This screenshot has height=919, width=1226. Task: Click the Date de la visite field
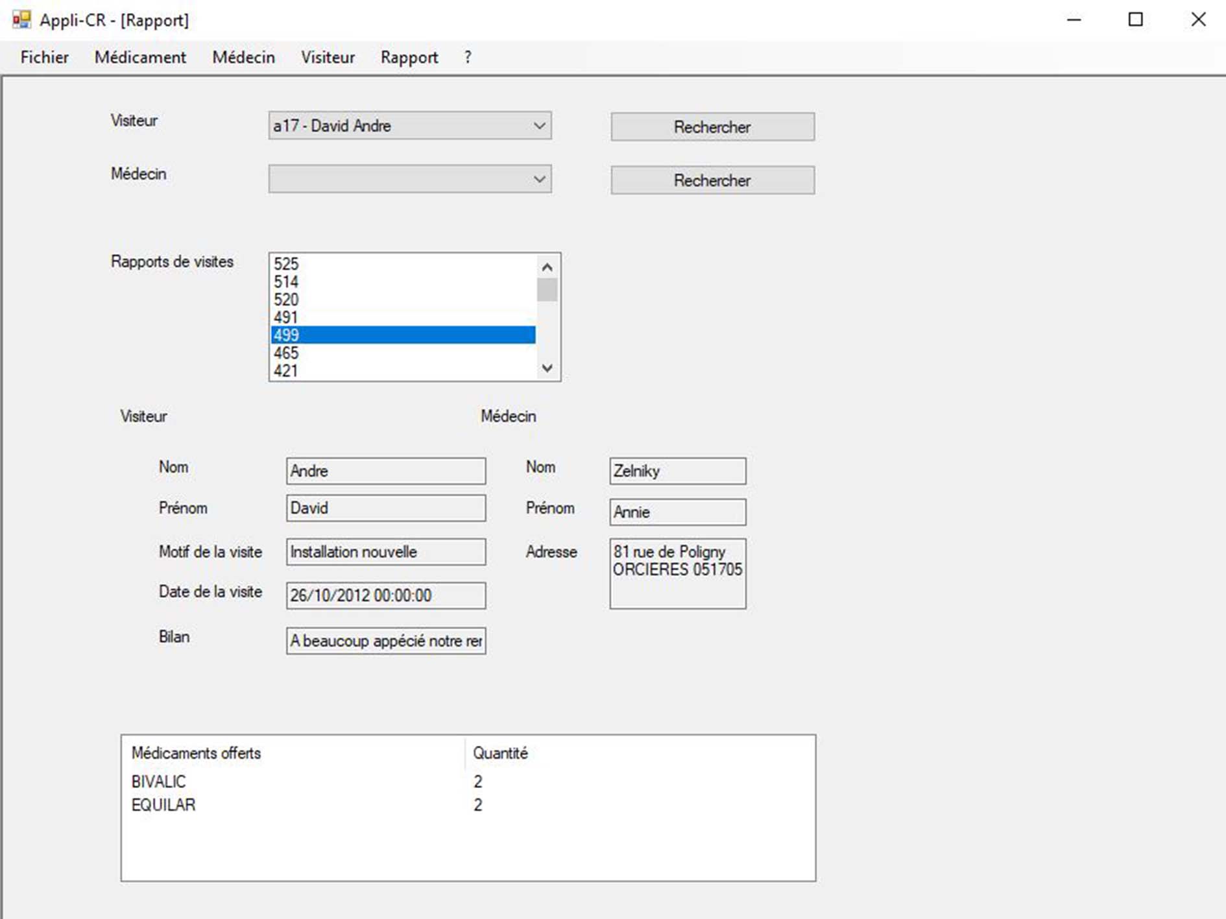point(386,595)
